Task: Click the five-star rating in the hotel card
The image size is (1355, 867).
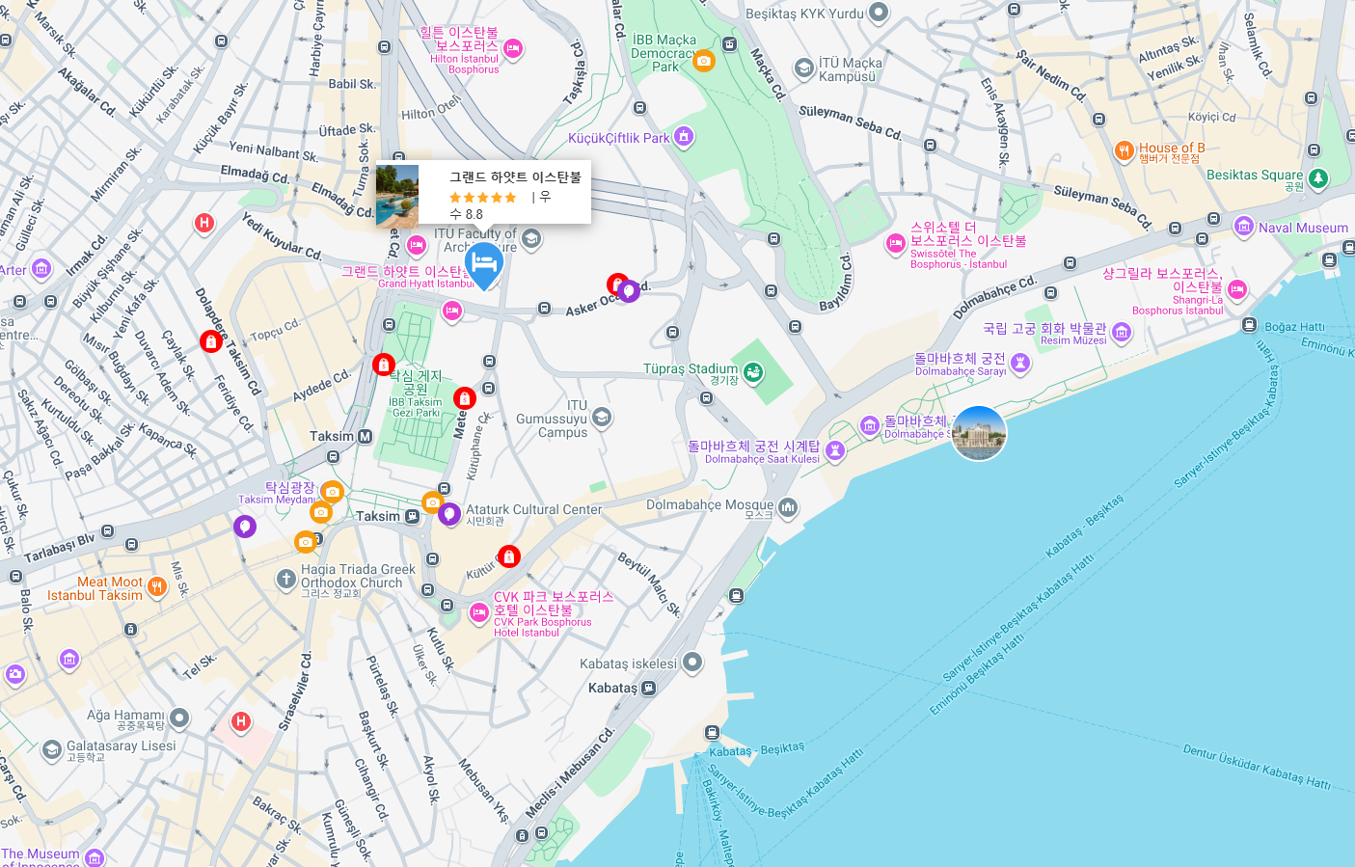Action: pyautogui.click(x=483, y=197)
